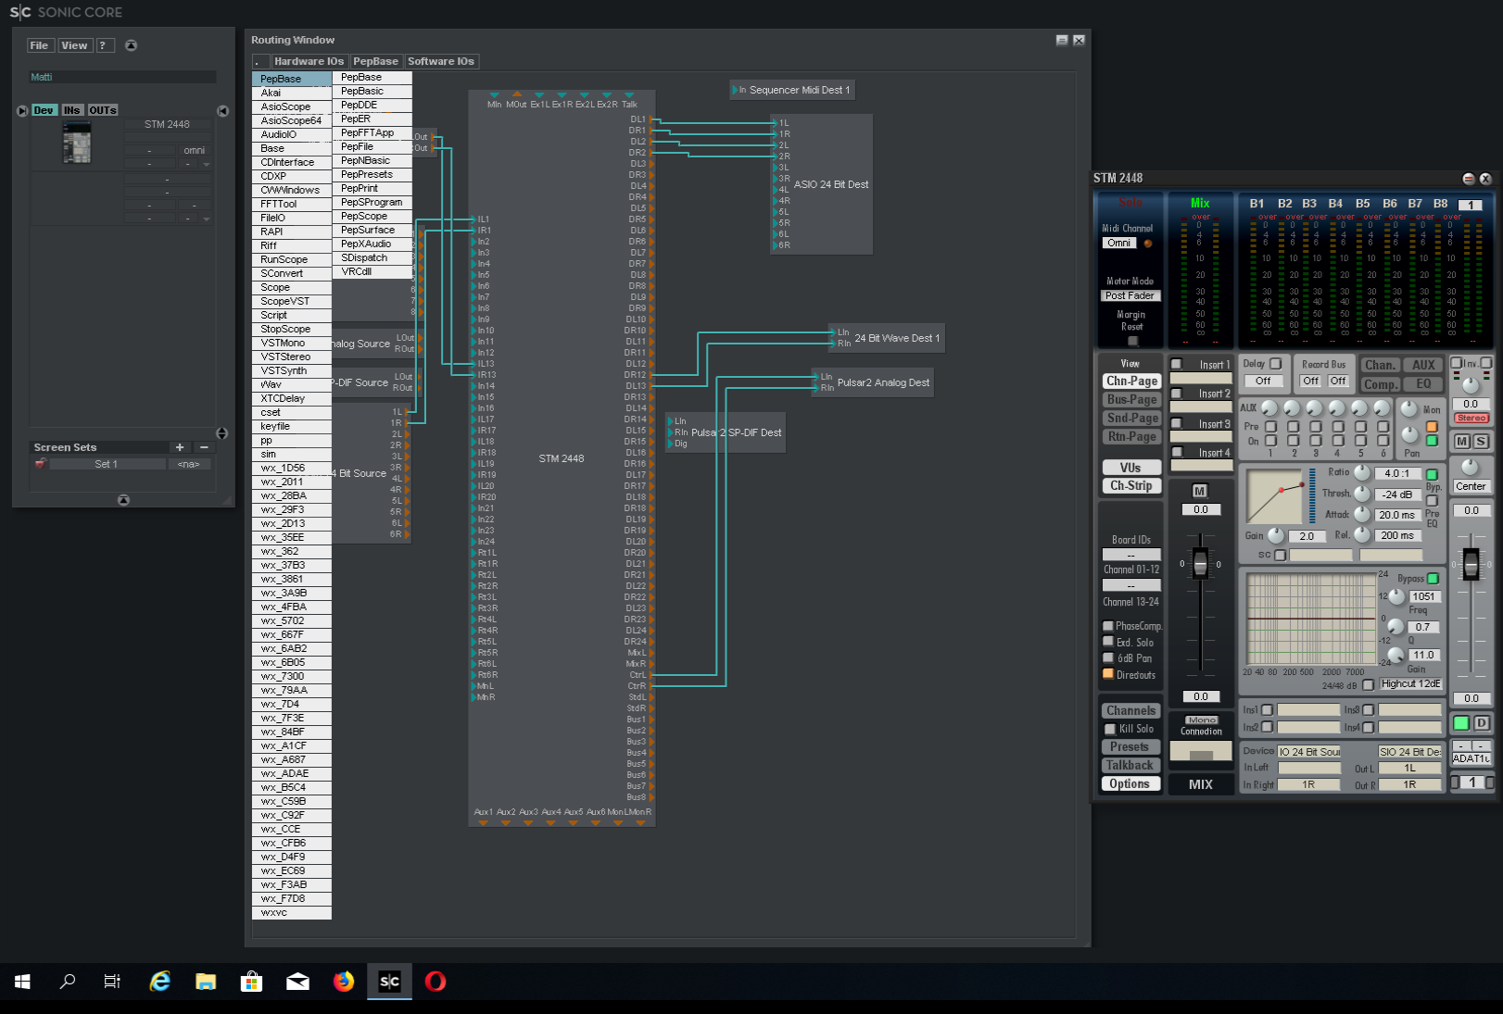Image resolution: width=1503 pixels, height=1014 pixels.
Task: Disable the Directouts option
Action: click(1108, 674)
